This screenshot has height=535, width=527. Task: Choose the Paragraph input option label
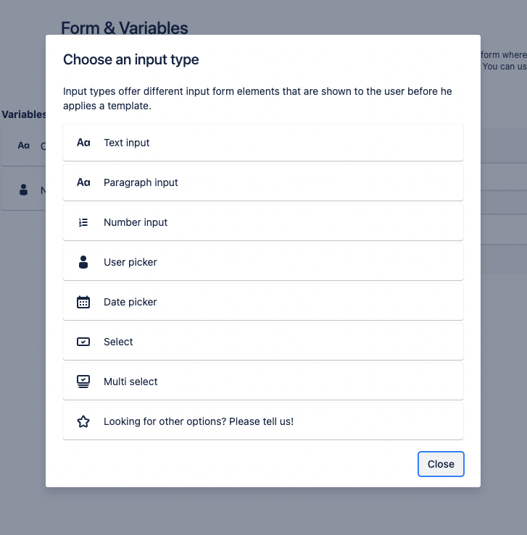141,182
